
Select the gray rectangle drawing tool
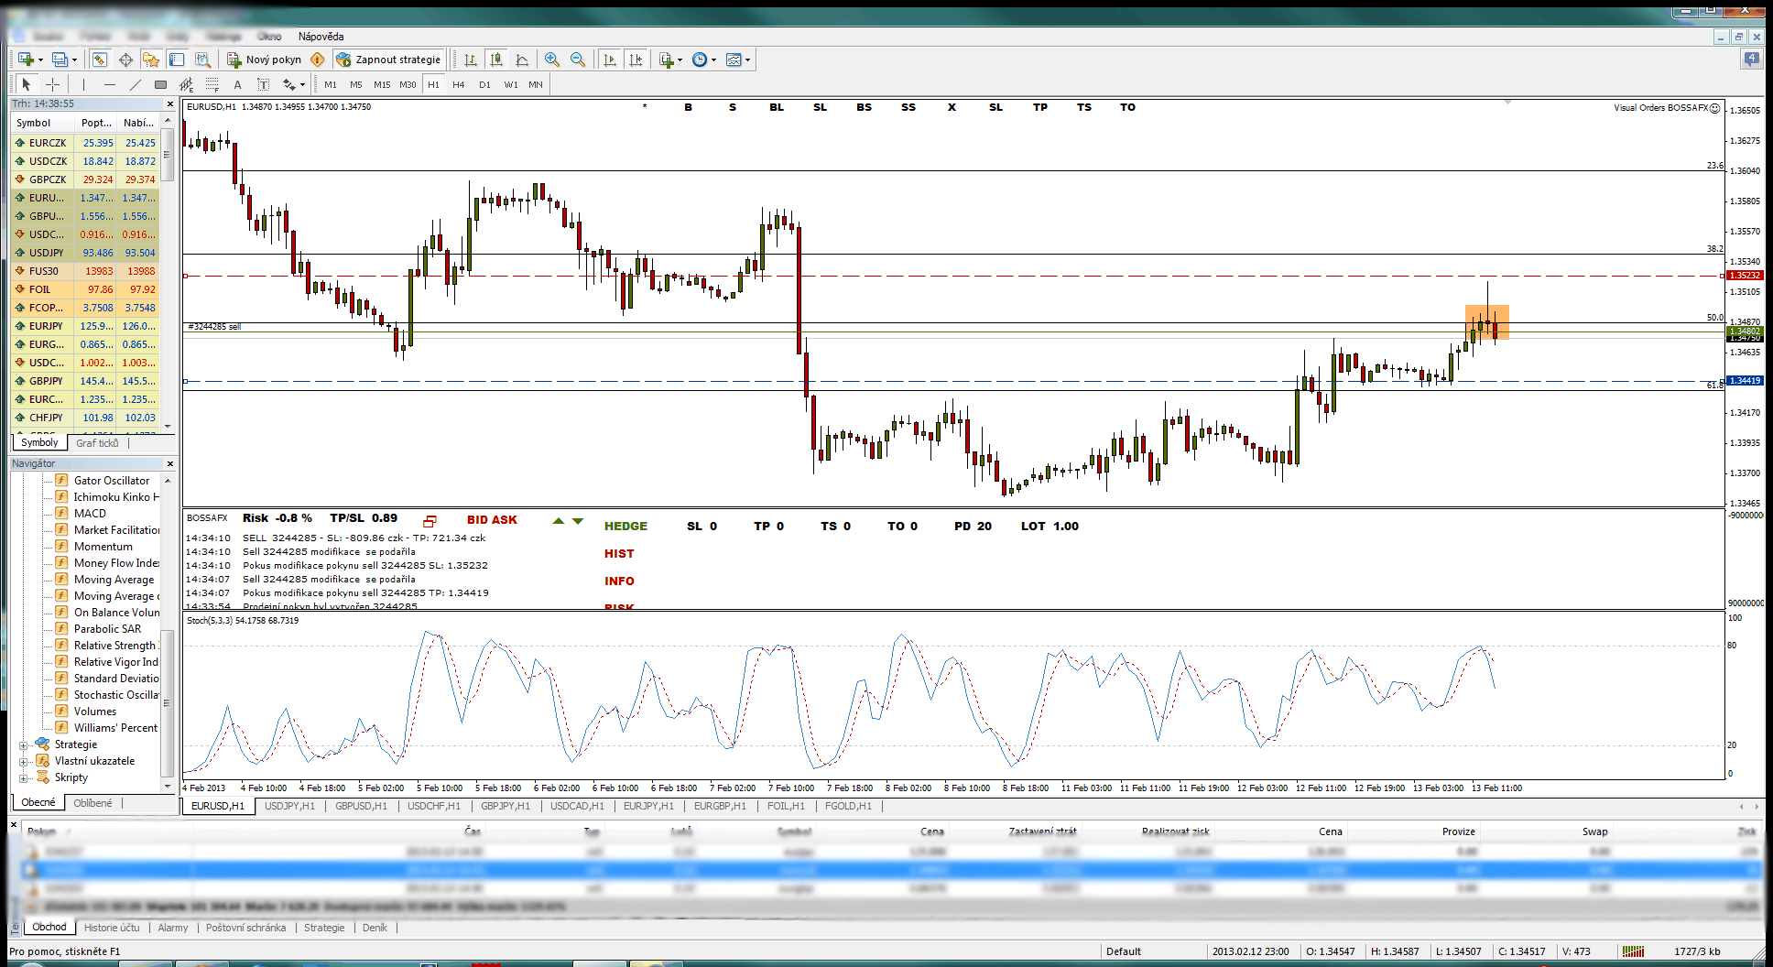(160, 84)
